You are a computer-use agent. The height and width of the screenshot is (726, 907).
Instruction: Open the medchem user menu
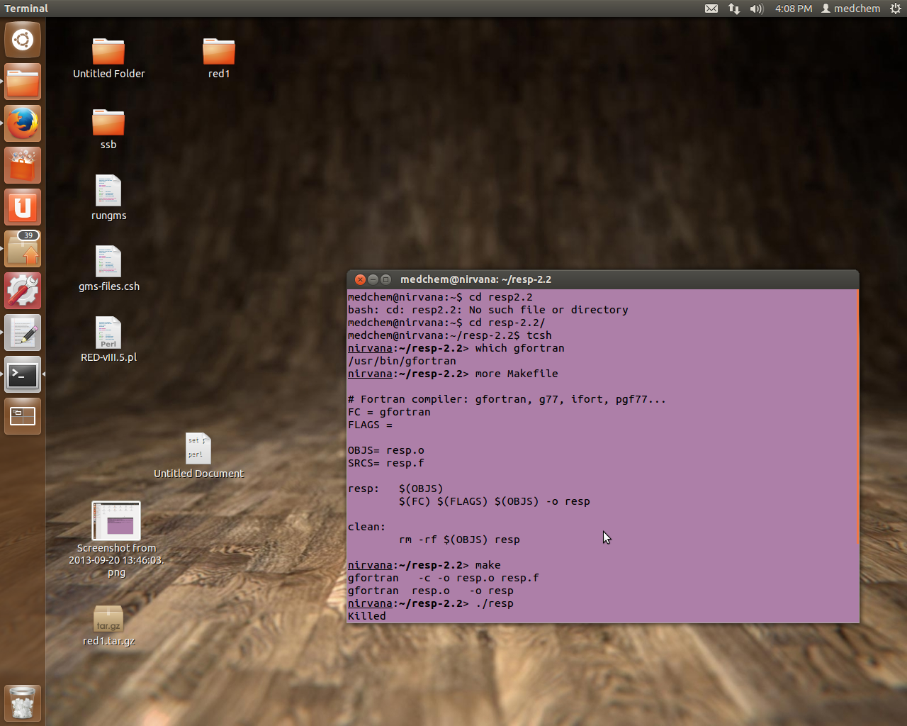[x=850, y=9]
